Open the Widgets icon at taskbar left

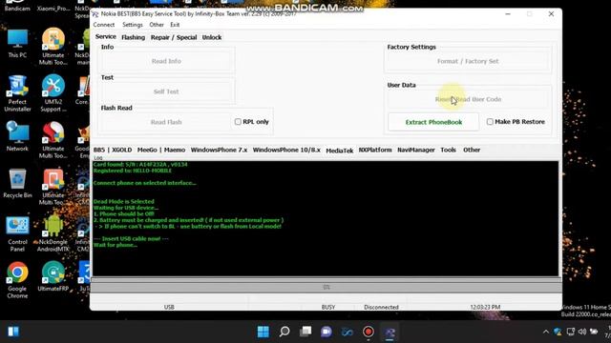pos(13,332)
